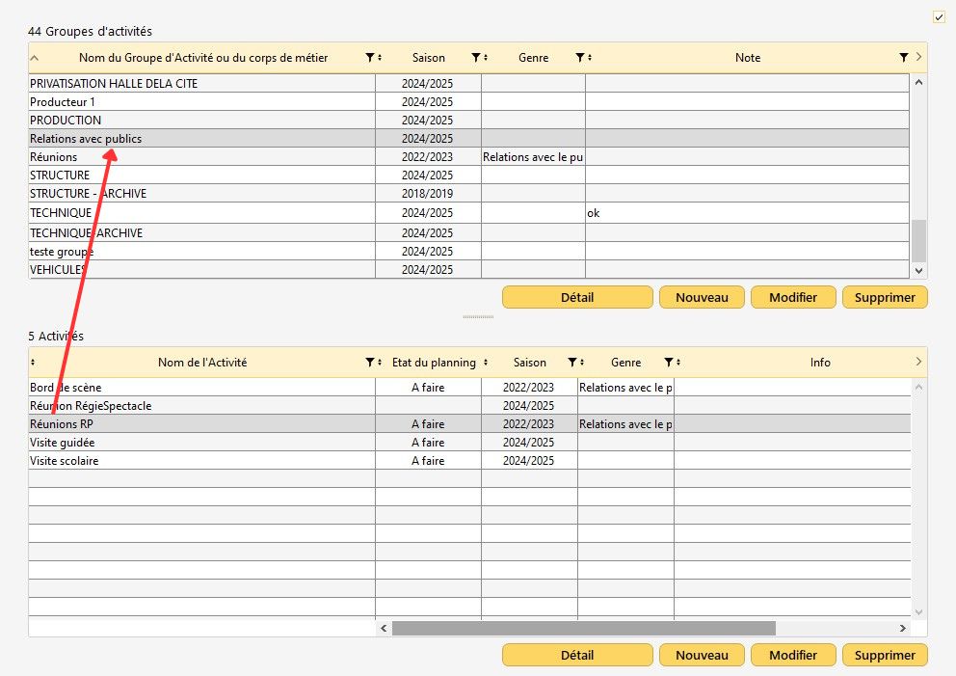
Task: Collapse groups table using header up chevron
Action: pos(36,58)
